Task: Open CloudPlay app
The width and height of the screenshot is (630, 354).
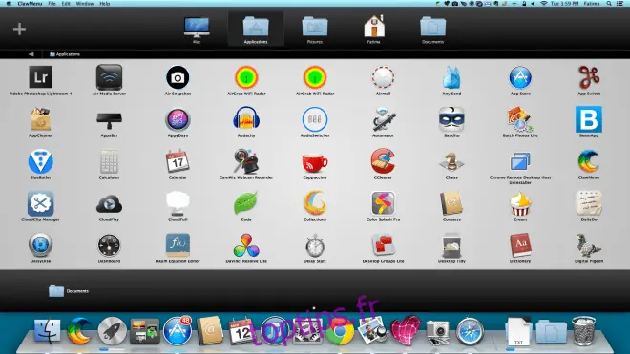Action: 109,204
